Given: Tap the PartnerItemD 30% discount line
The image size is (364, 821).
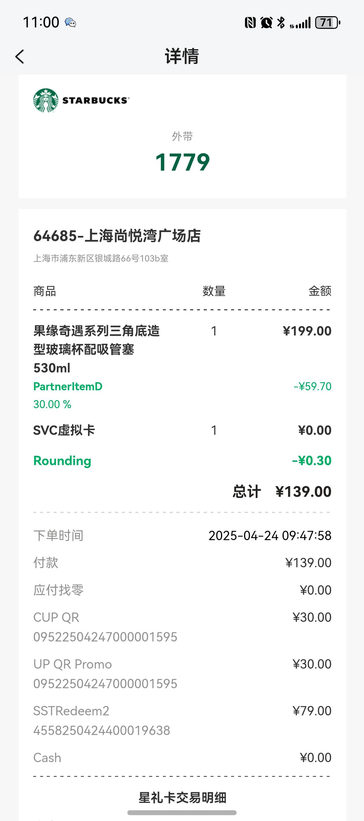Looking at the screenshot, I should point(182,395).
